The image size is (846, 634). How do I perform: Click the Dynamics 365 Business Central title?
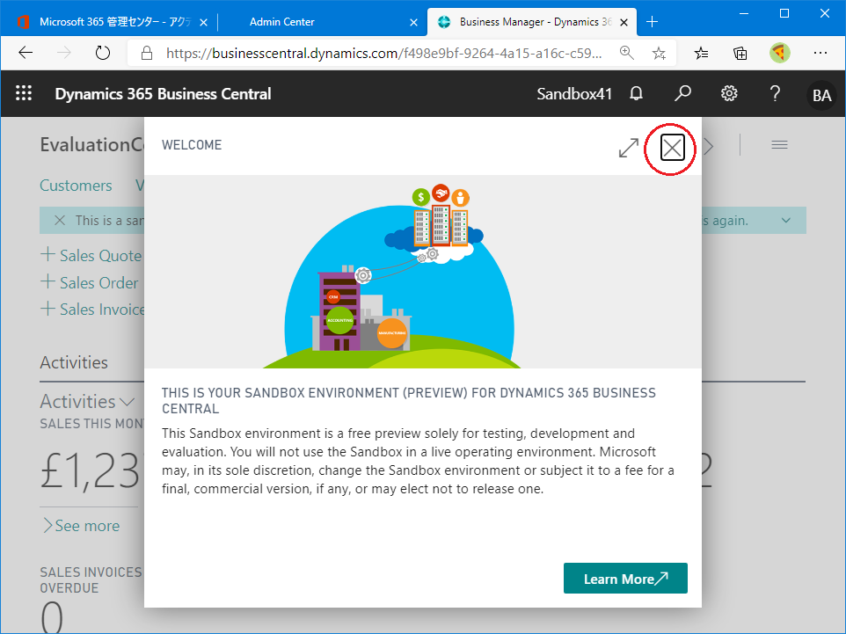coord(163,94)
